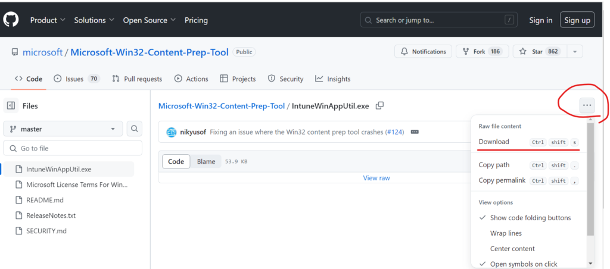
Task: Switch to the Code tab
Action: pos(29,79)
